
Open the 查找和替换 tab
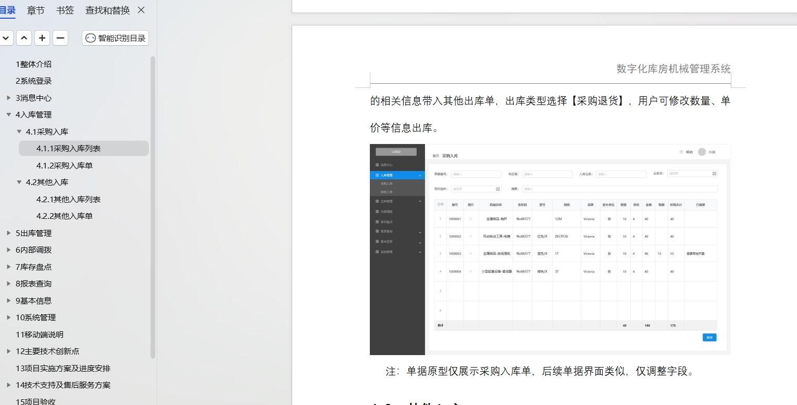coord(107,10)
